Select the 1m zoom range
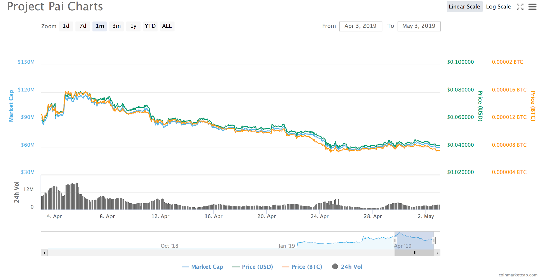The height and width of the screenshot is (280, 539). (100, 26)
